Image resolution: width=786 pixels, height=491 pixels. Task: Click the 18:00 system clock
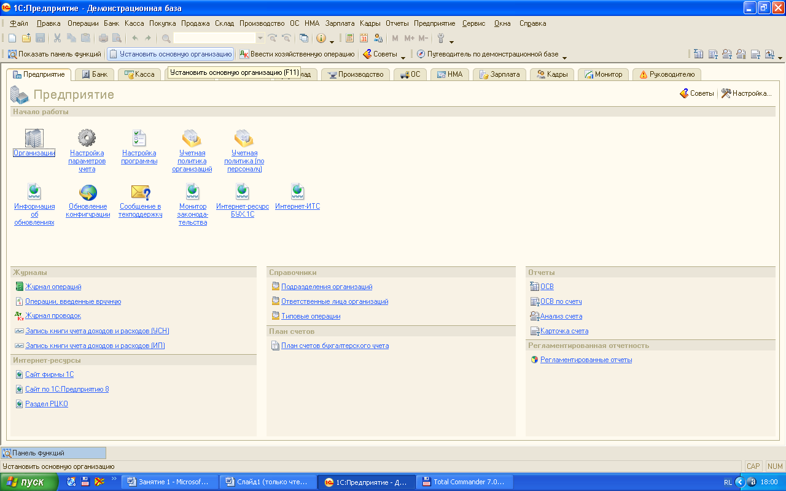(769, 482)
